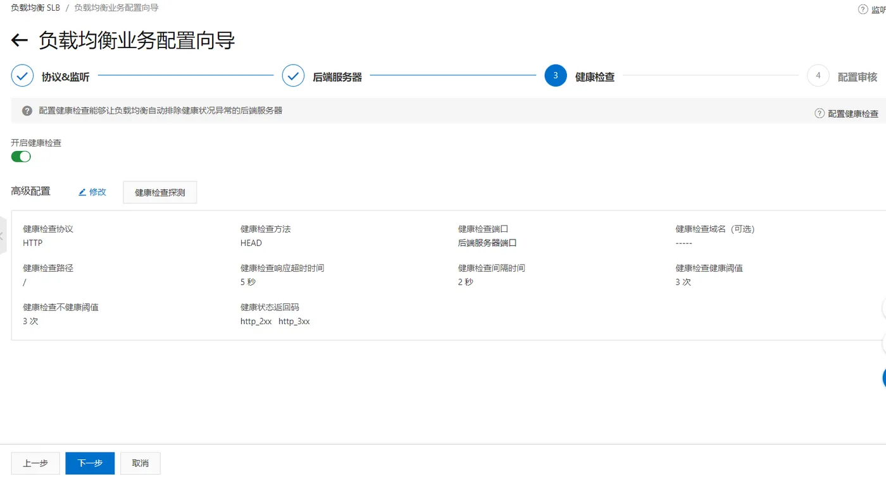
Task: Click the 负载均衡 SLB breadcrumb link
Action: point(35,8)
